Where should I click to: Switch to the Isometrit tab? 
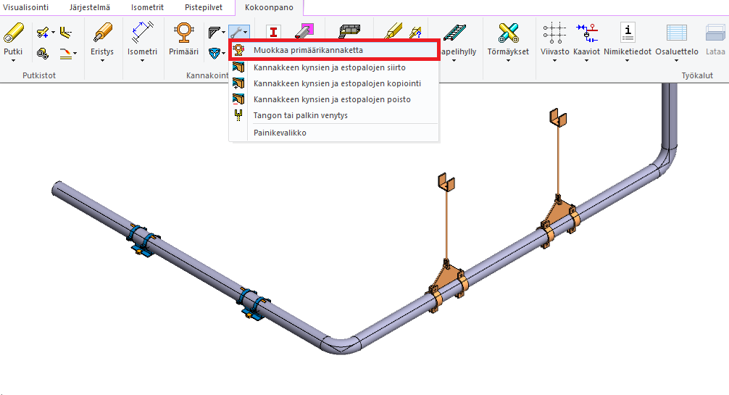(x=147, y=7)
